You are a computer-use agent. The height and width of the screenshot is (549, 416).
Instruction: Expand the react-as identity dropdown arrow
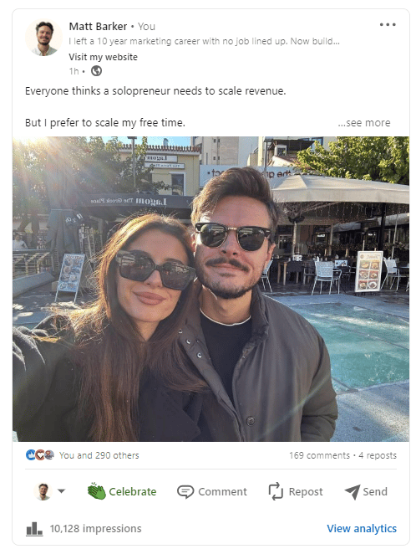[x=62, y=491]
